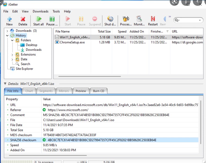Viewport: 206px width, 163px height.
Task: Click the File Info horizontal scrollbar
Action: pyautogui.click(x=48, y=155)
